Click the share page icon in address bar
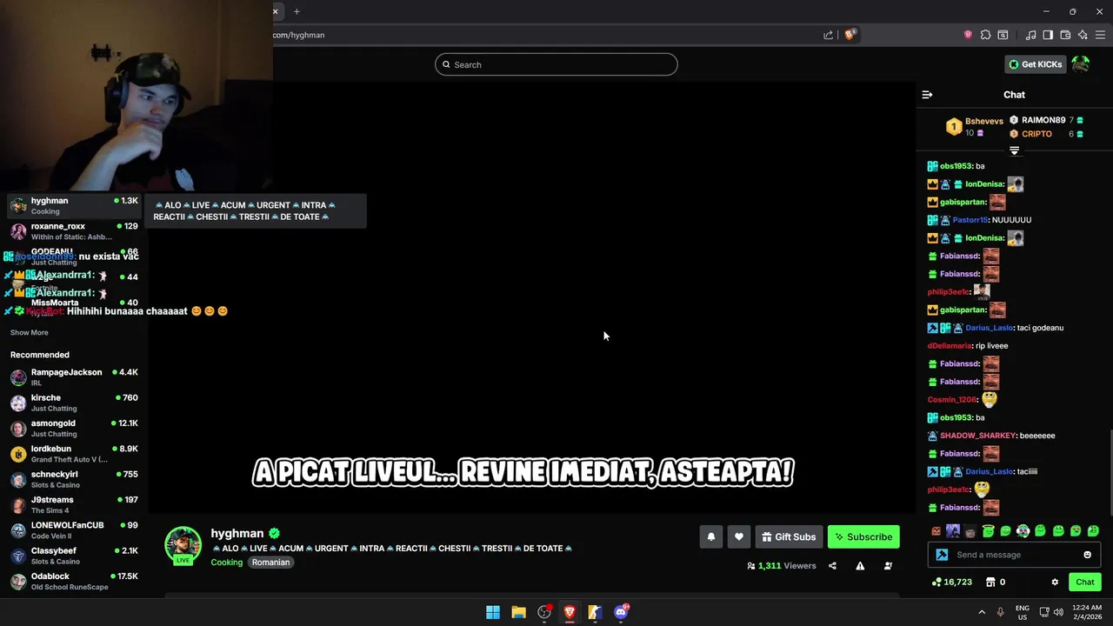 click(x=828, y=35)
